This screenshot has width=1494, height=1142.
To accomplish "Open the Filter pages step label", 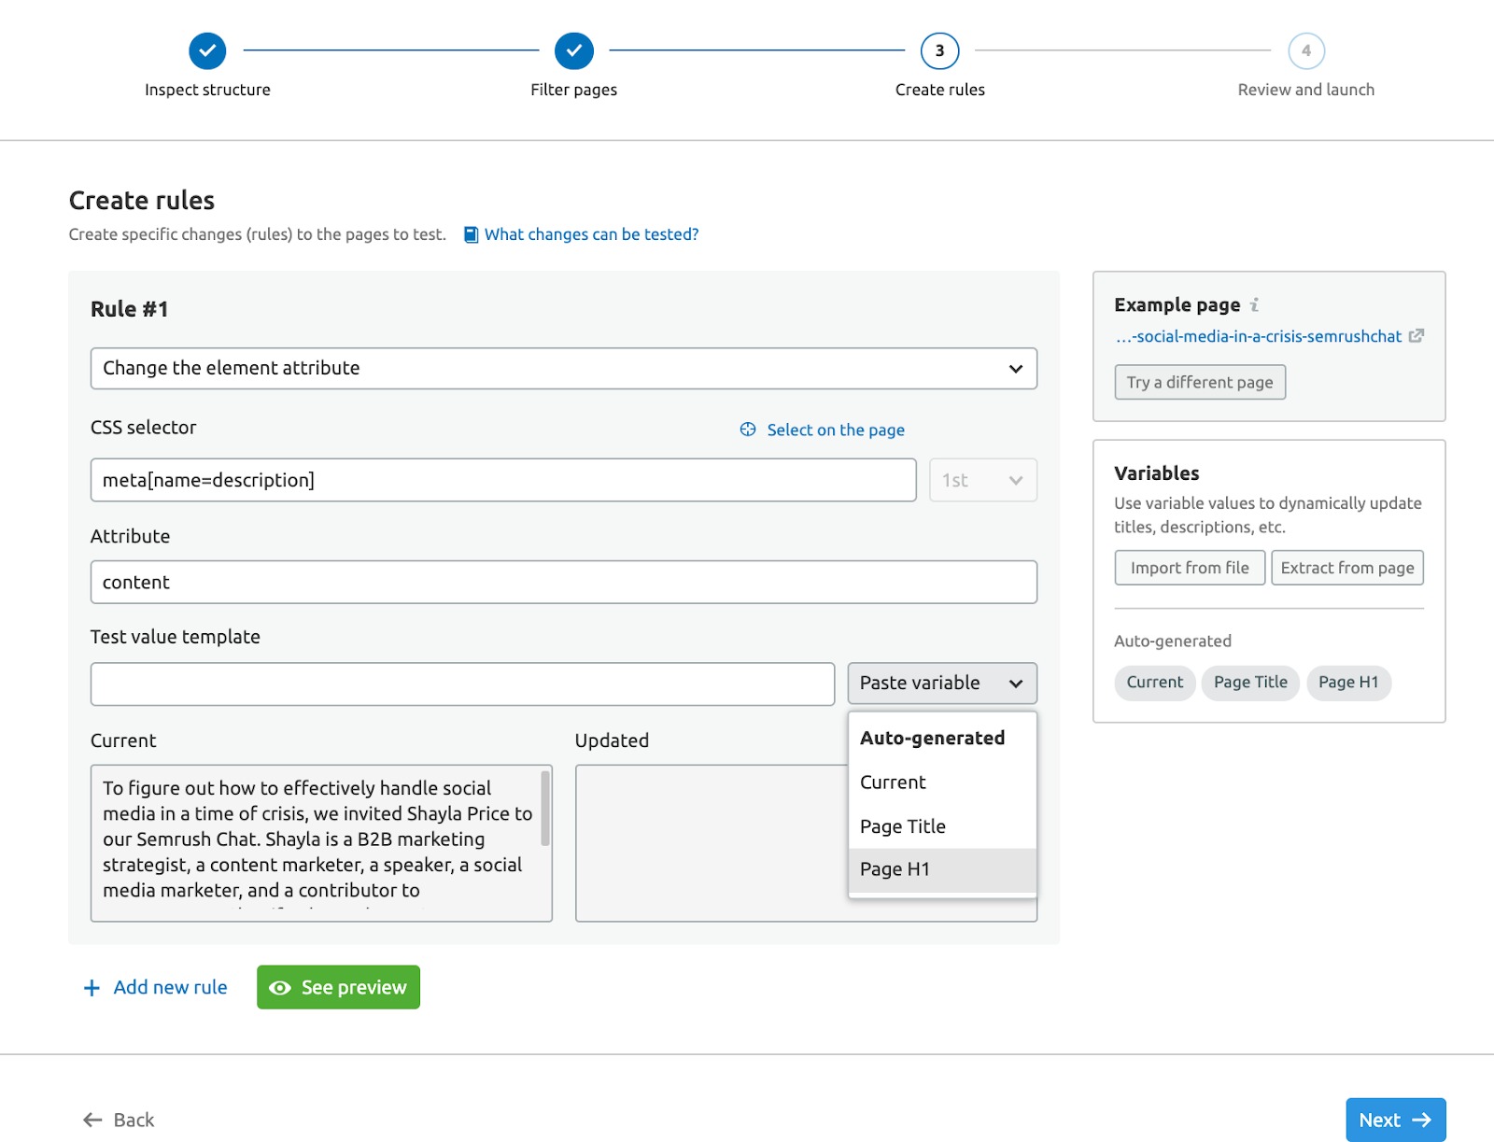I will [x=574, y=90].
